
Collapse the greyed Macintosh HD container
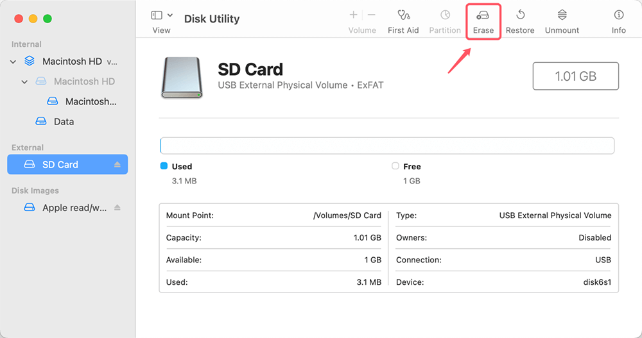[24, 82]
